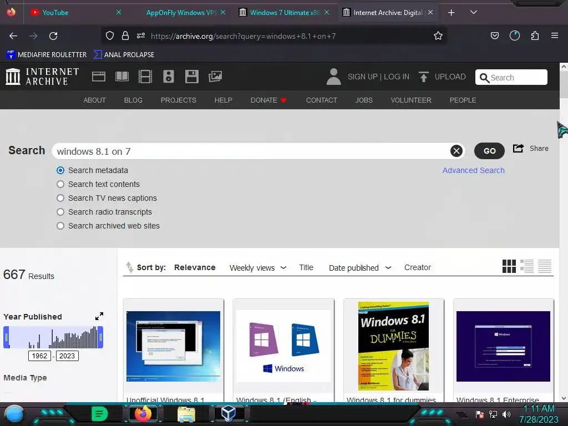Open the BLOG menu item
This screenshot has height=426, width=568.
click(133, 100)
